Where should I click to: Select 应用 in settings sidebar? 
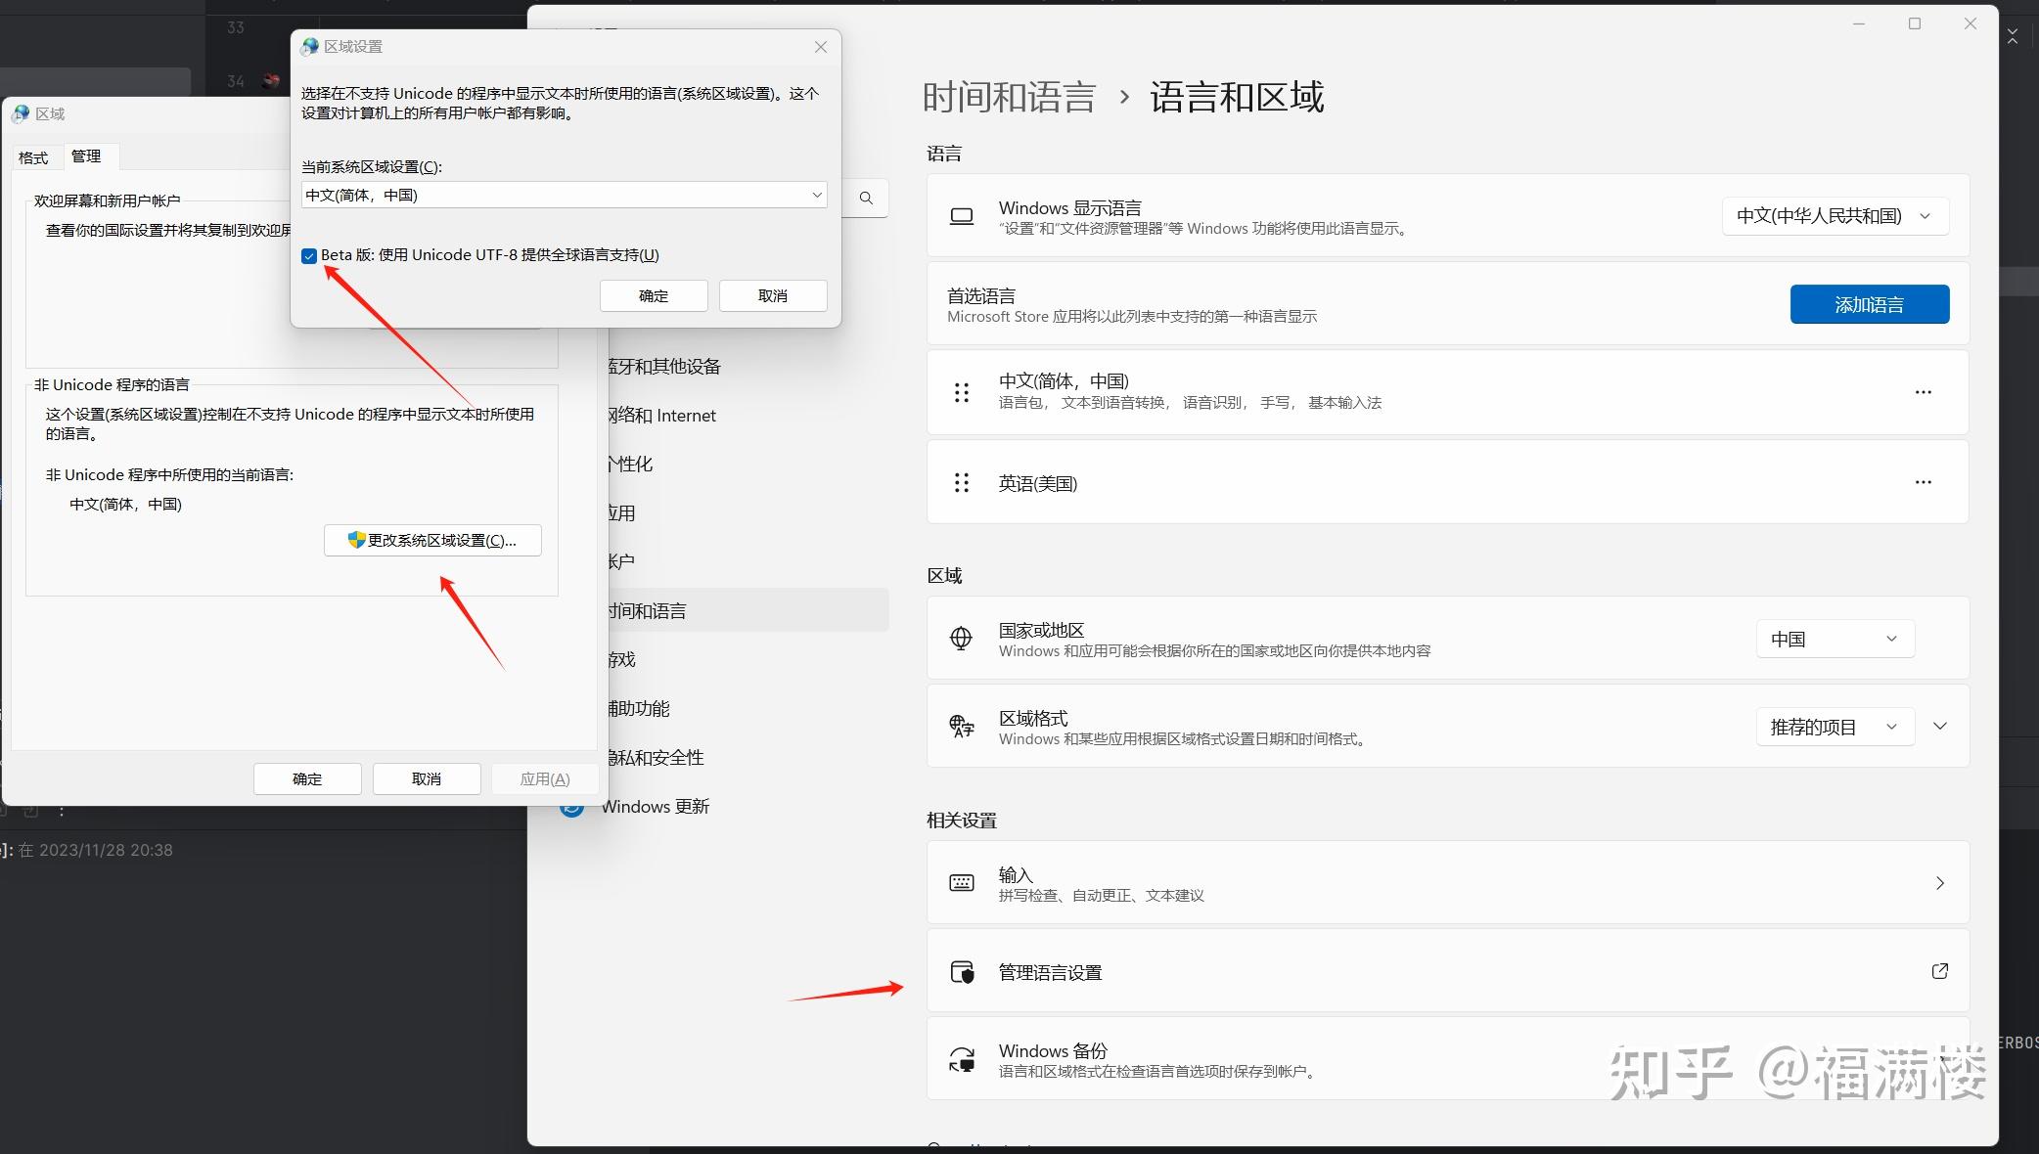pyautogui.click(x=621, y=513)
